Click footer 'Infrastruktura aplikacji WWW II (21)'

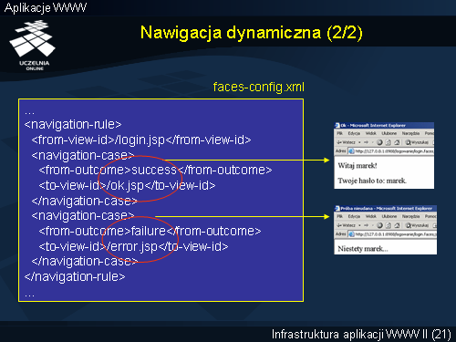click(x=361, y=334)
